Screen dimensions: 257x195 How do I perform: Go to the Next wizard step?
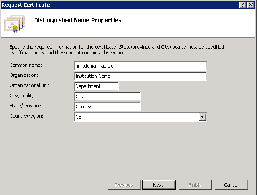click(159, 185)
